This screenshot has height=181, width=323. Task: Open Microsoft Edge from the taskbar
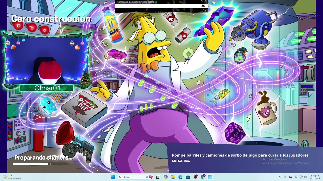point(180,177)
